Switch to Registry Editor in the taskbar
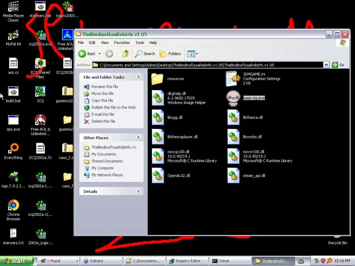The height and width of the screenshot is (266, 355). 187,261
